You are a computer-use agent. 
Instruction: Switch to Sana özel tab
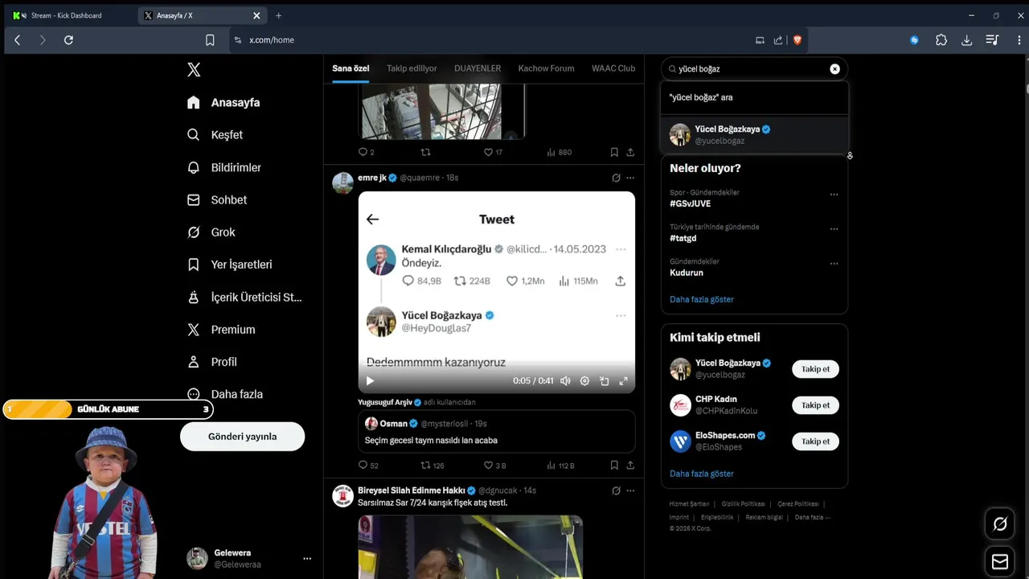pyautogui.click(x=351, y=68)
